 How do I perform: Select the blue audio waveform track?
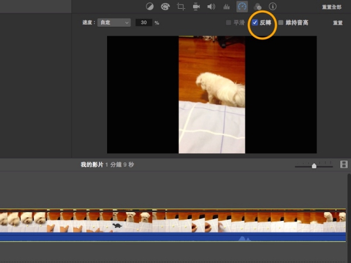coord(173,237)
